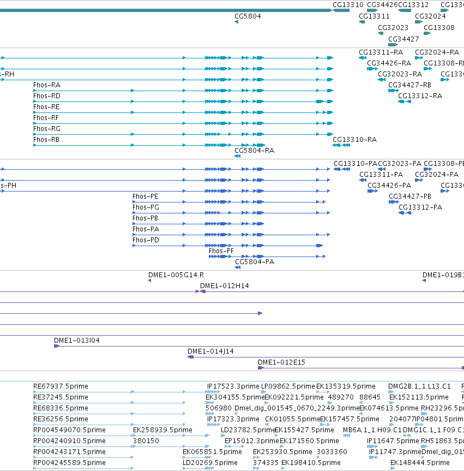Select the EK135319.5prime EST

coord(323,392)
